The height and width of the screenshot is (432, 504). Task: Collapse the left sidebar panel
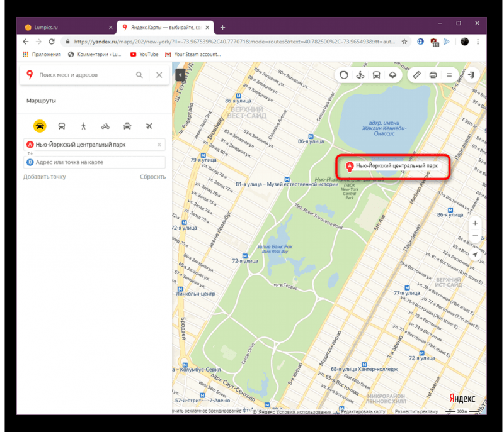(180, 75)
